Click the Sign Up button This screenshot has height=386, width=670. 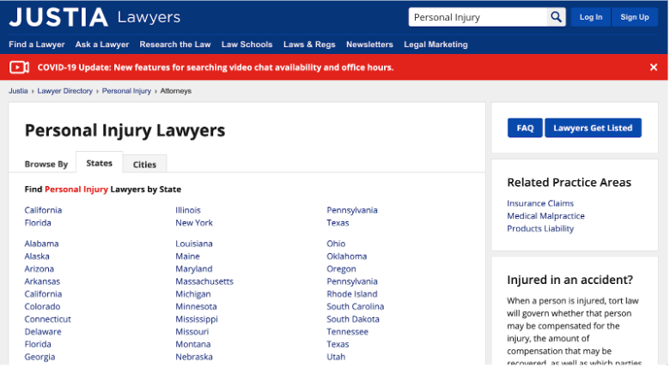click(x=635, y=17)
